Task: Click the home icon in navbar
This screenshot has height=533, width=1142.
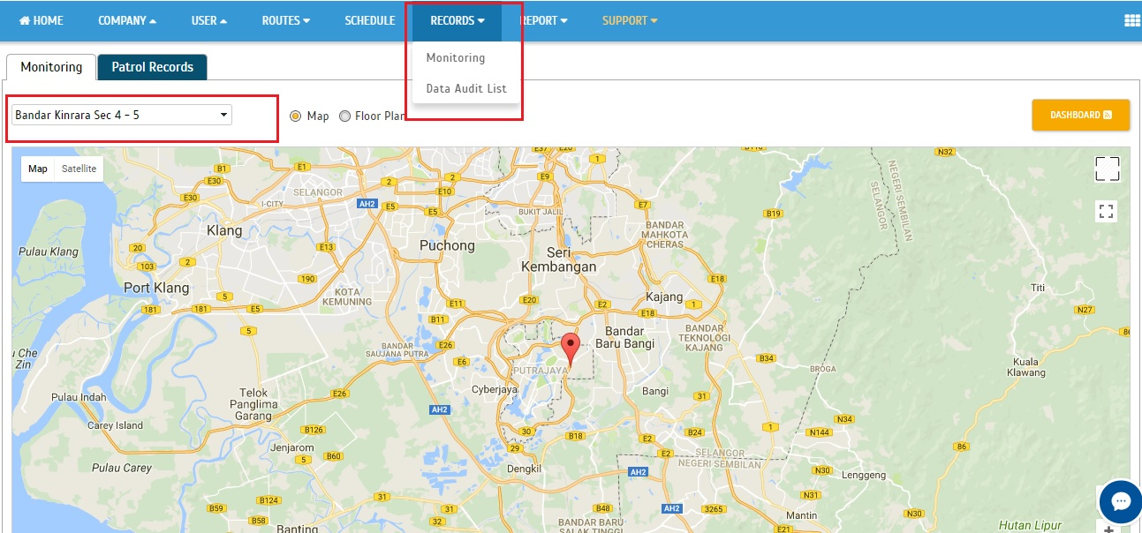Action: point(25,20)
